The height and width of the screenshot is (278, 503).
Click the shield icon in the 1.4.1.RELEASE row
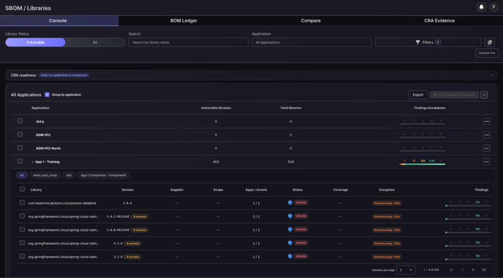290,216
